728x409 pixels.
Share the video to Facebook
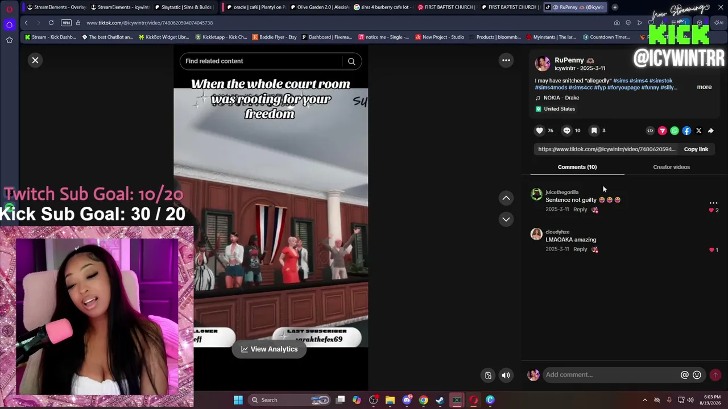pyautogui.click(x=686, y=131)
